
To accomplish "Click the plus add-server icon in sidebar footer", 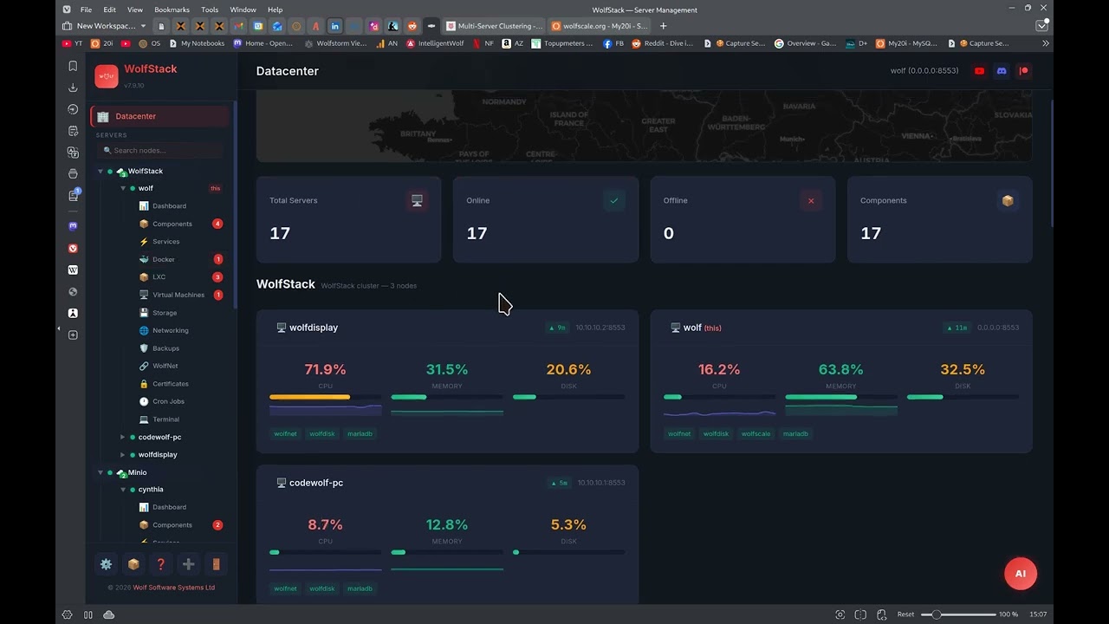I will [x=188, y=564].
